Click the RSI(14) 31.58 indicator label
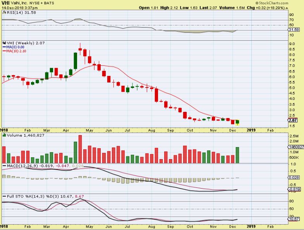Image resolution: width=304 pixels, height=230 pixels. click(x=21, y=12)
